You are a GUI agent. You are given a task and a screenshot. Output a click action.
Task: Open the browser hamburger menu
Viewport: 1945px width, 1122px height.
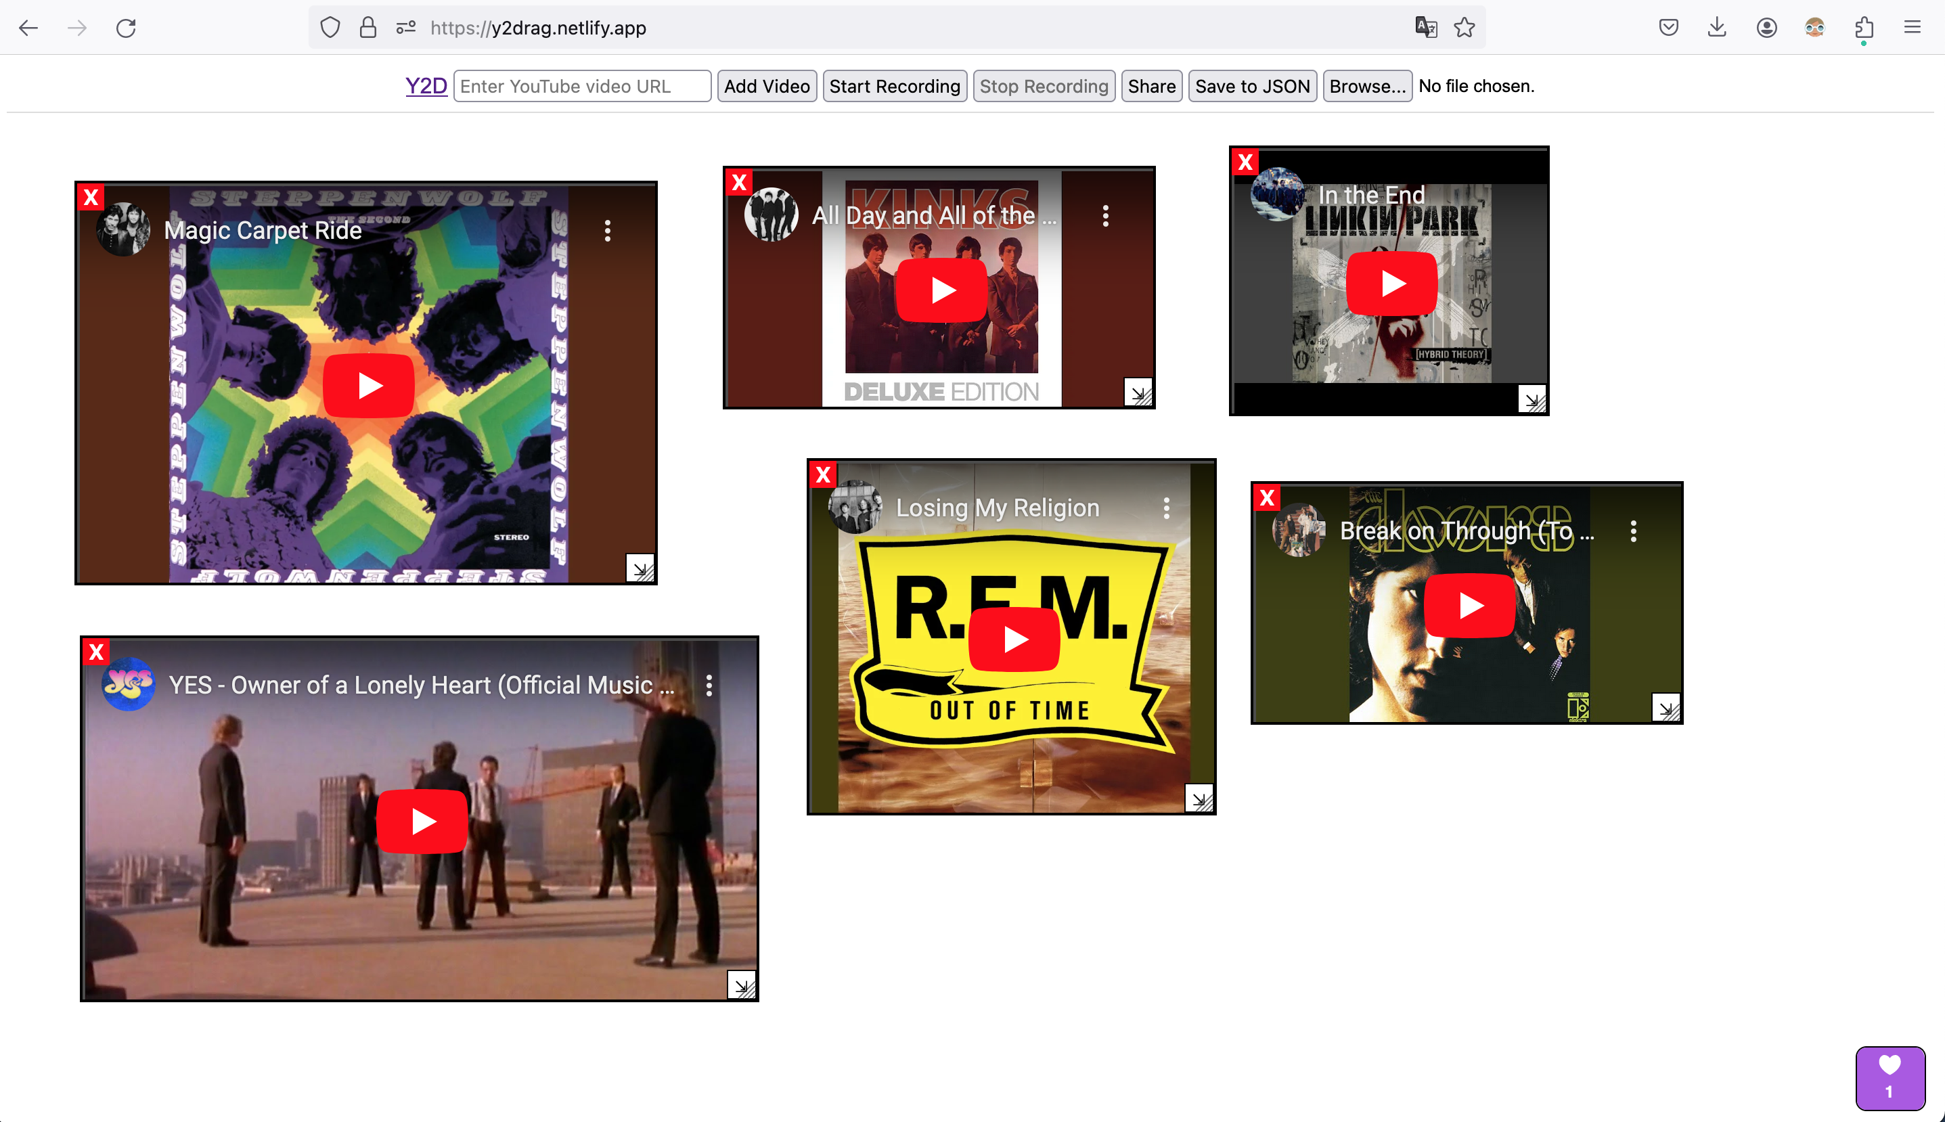pyautogui.click(x=1913, y=28)
